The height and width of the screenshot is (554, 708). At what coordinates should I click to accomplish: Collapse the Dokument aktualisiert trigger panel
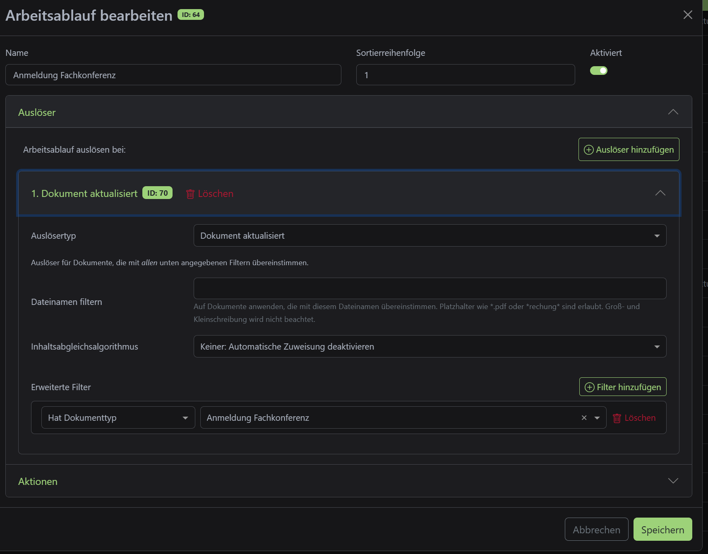click(660, 193)
